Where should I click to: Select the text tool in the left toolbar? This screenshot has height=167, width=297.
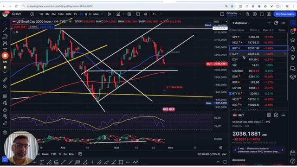click(5, 49)
